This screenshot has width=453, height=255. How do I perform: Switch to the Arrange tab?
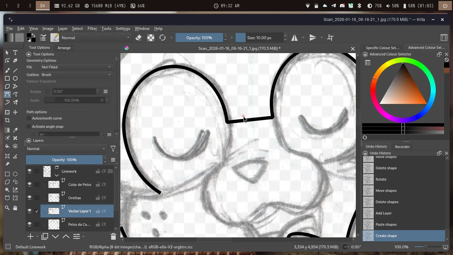click(64, 48)
